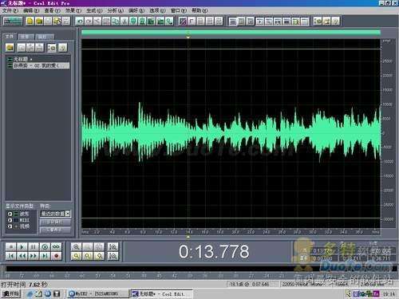The image size is (399, 299).
Task: Toggle the MIDI file type checkbox
Action: click(x=10, y=220)
